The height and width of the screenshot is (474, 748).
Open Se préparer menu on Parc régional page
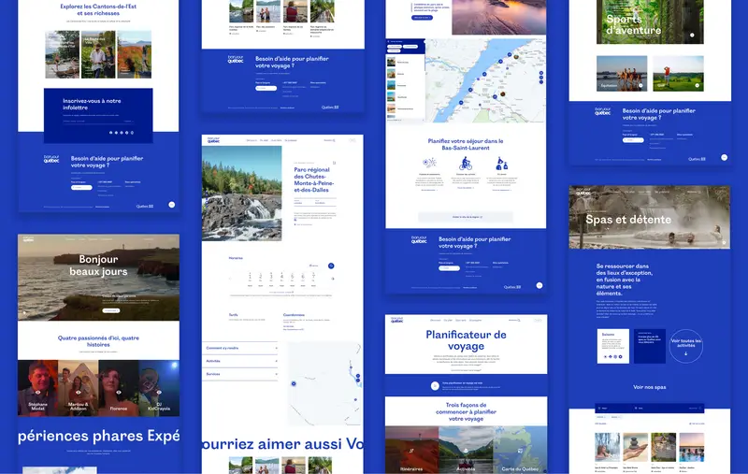click(x=291, y=140)
